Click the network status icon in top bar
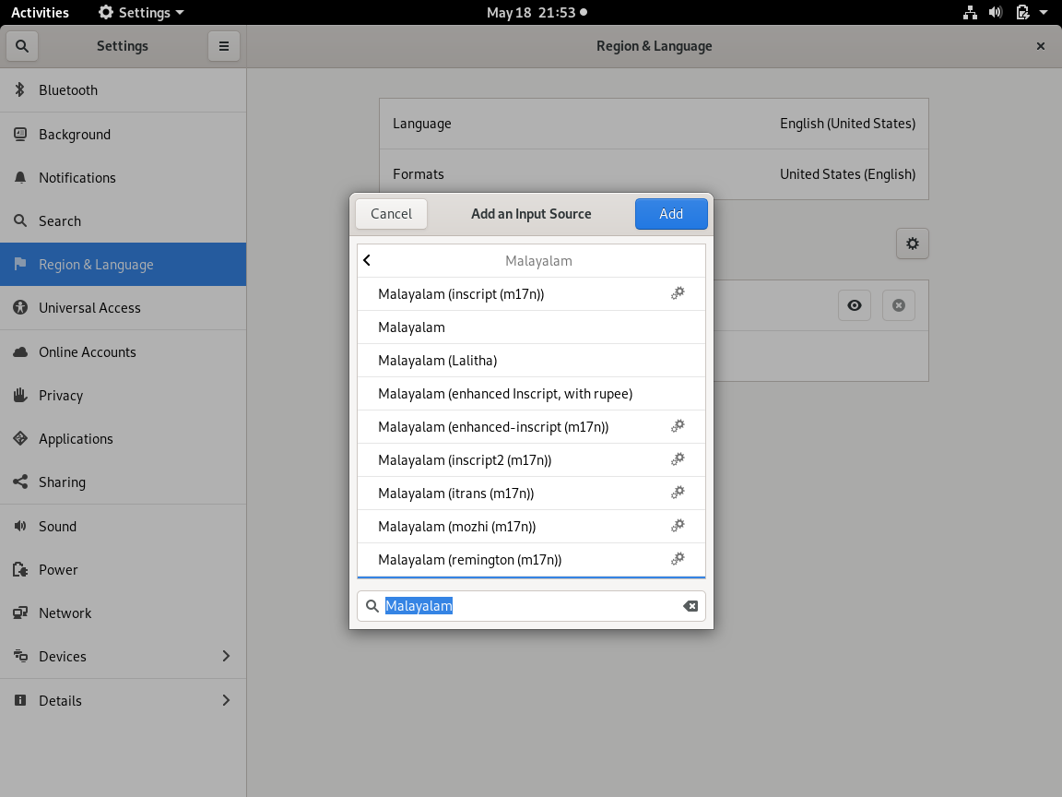Viewport: 1062px width, 797px height. click(x=970, y=13)
